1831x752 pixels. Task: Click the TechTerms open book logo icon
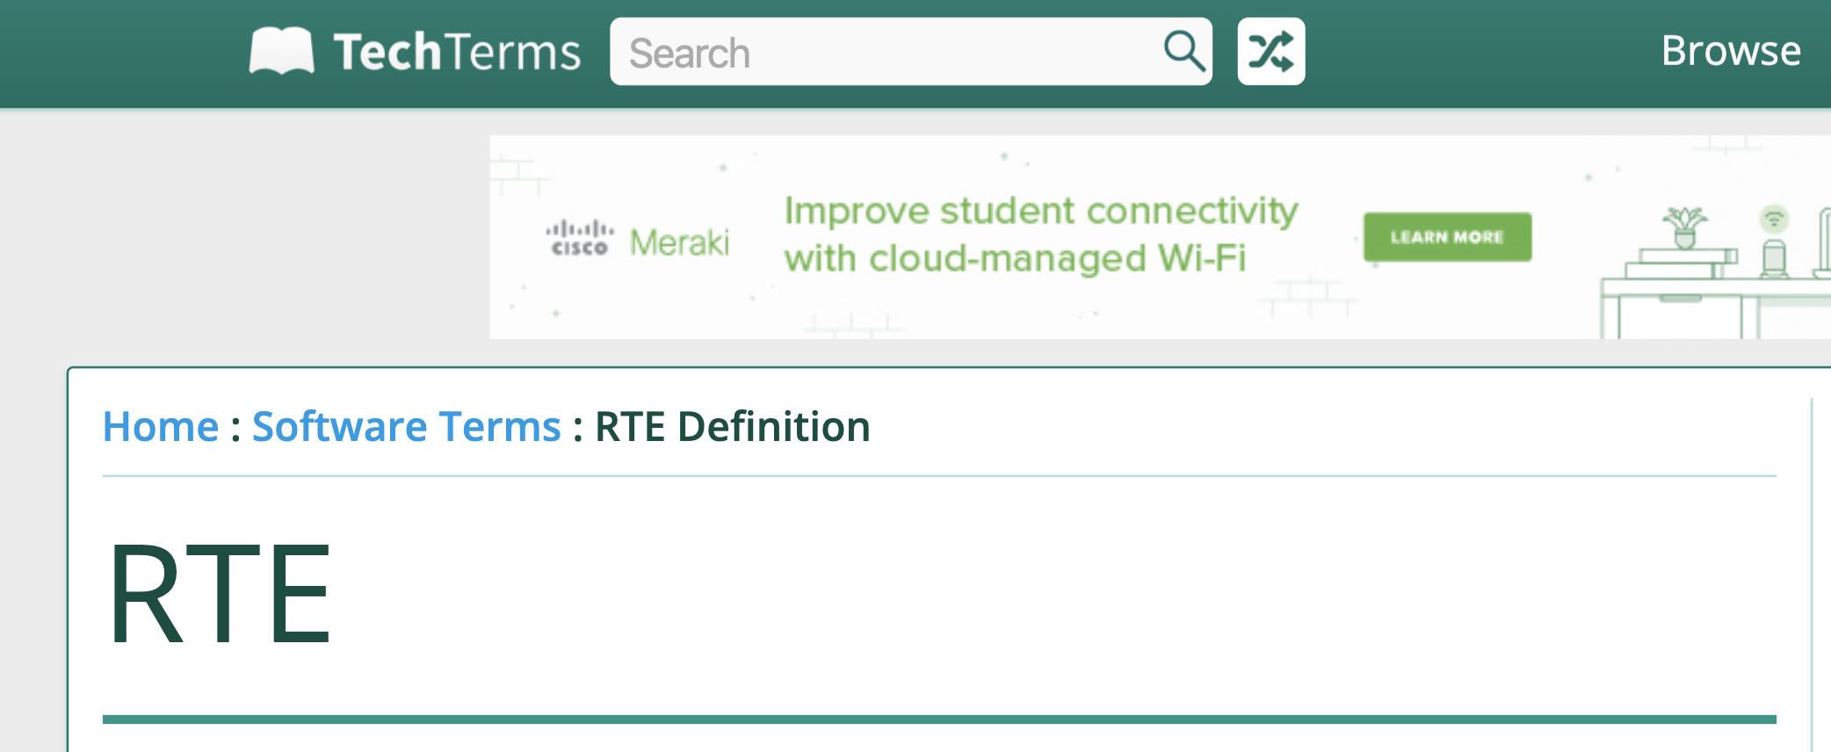tap(281, 51)
